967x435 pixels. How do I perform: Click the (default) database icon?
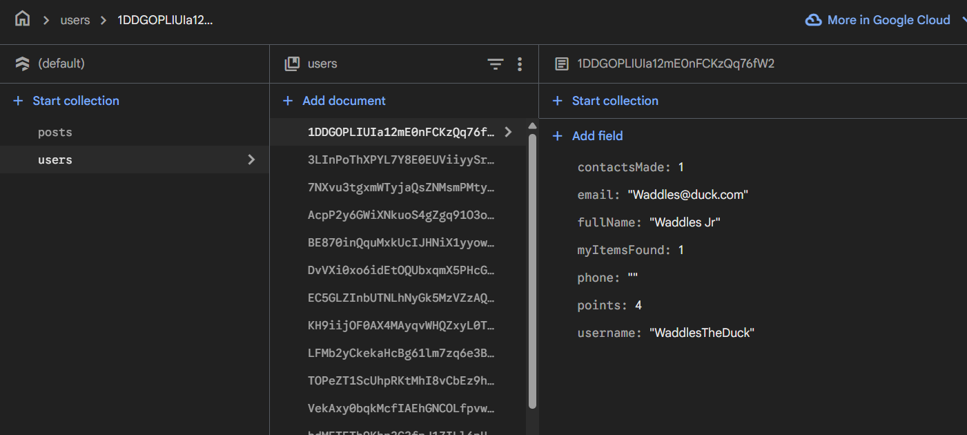click(23, 64)
